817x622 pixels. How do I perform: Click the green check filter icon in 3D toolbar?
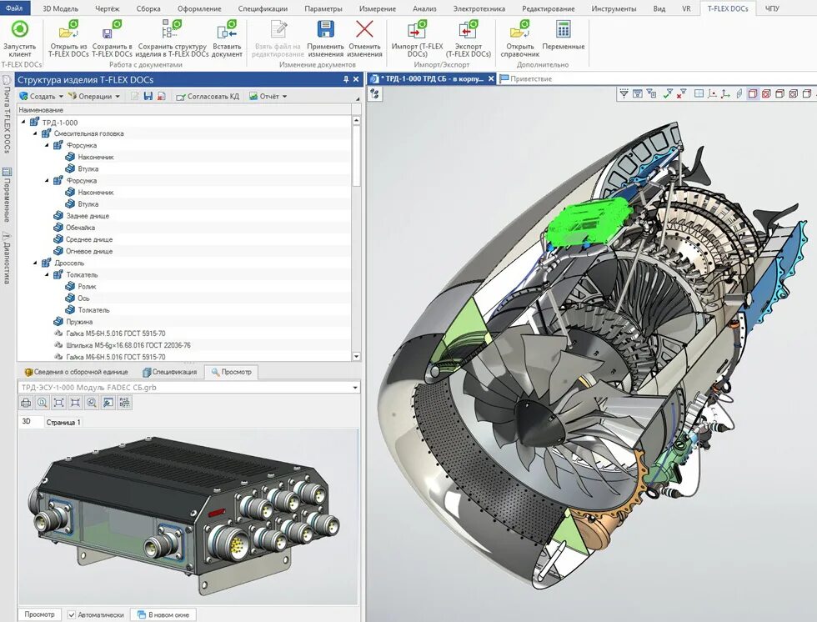(x=669, y=93)
